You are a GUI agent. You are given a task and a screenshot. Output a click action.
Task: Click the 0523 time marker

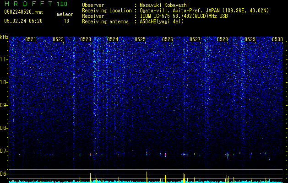[86, 39]
